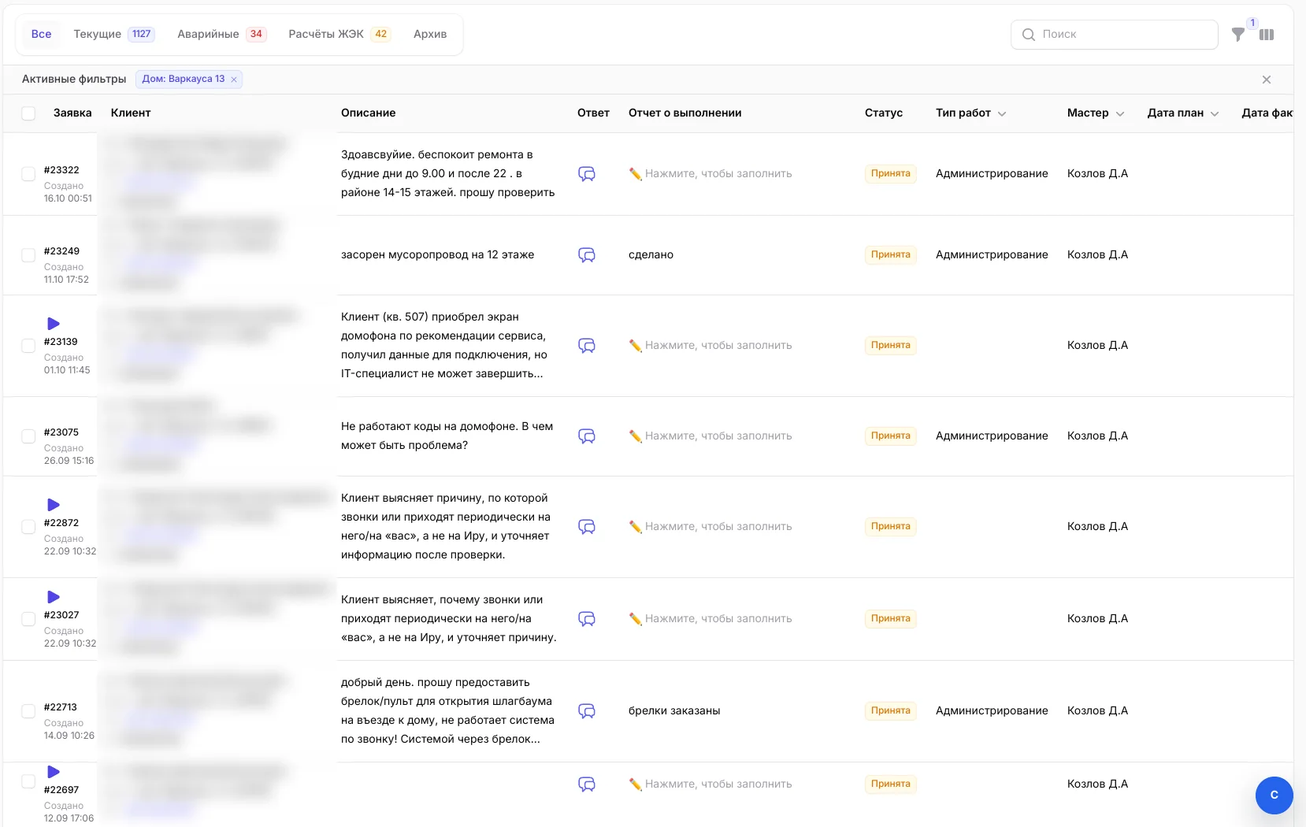Play the recording for request #23027
Viewport: 1306px width, 827px height.
pos(54,597)
